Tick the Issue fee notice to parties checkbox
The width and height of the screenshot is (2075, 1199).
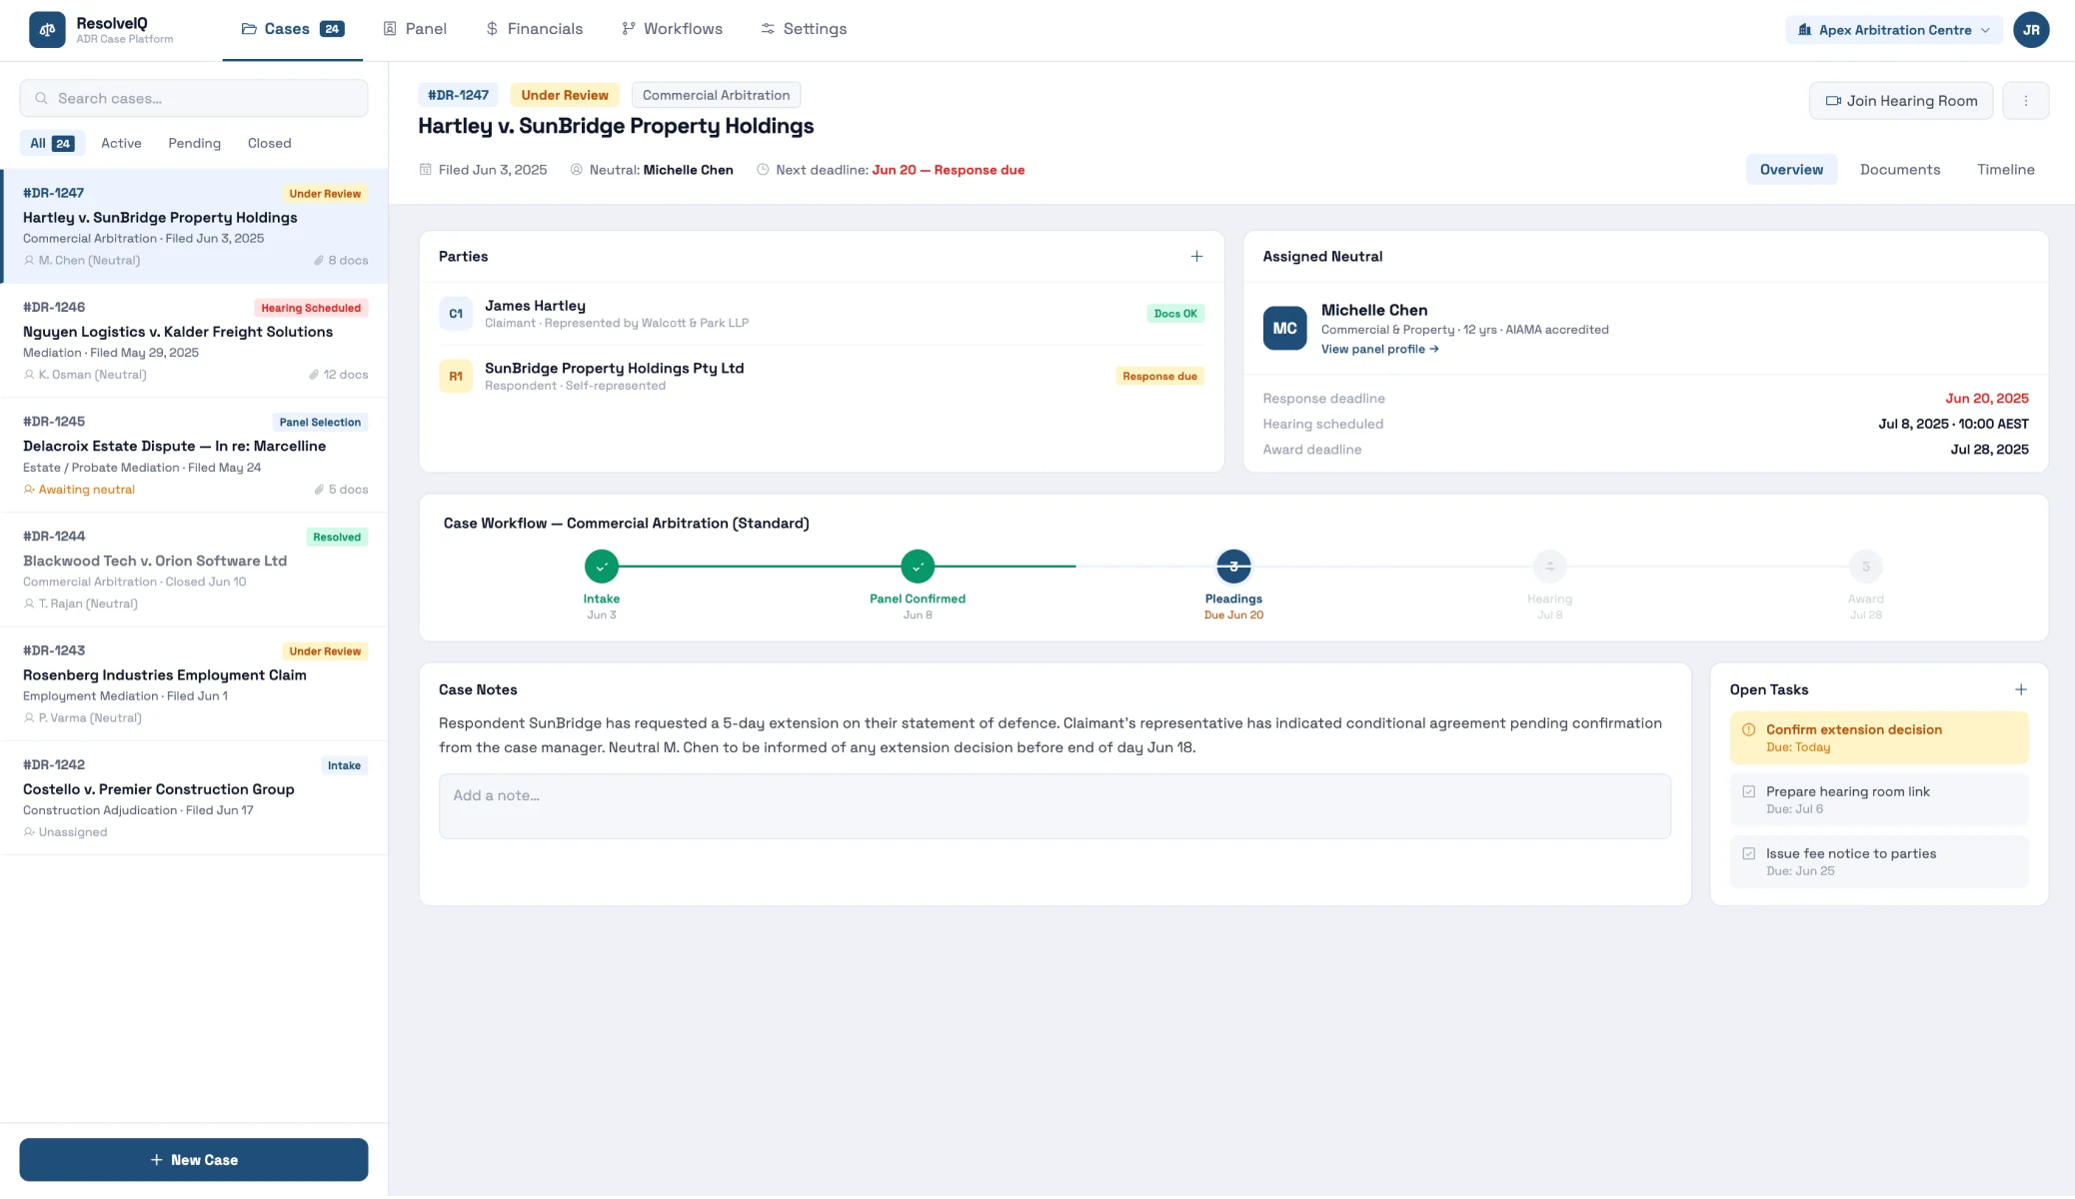click(1748, 853)
